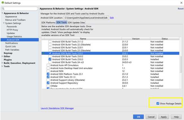Image resolution: width=184 pixels, height=120 pixels.
Task: Uncheck Android SDK Platform-Tools 23.1
Action: (48, 74)
